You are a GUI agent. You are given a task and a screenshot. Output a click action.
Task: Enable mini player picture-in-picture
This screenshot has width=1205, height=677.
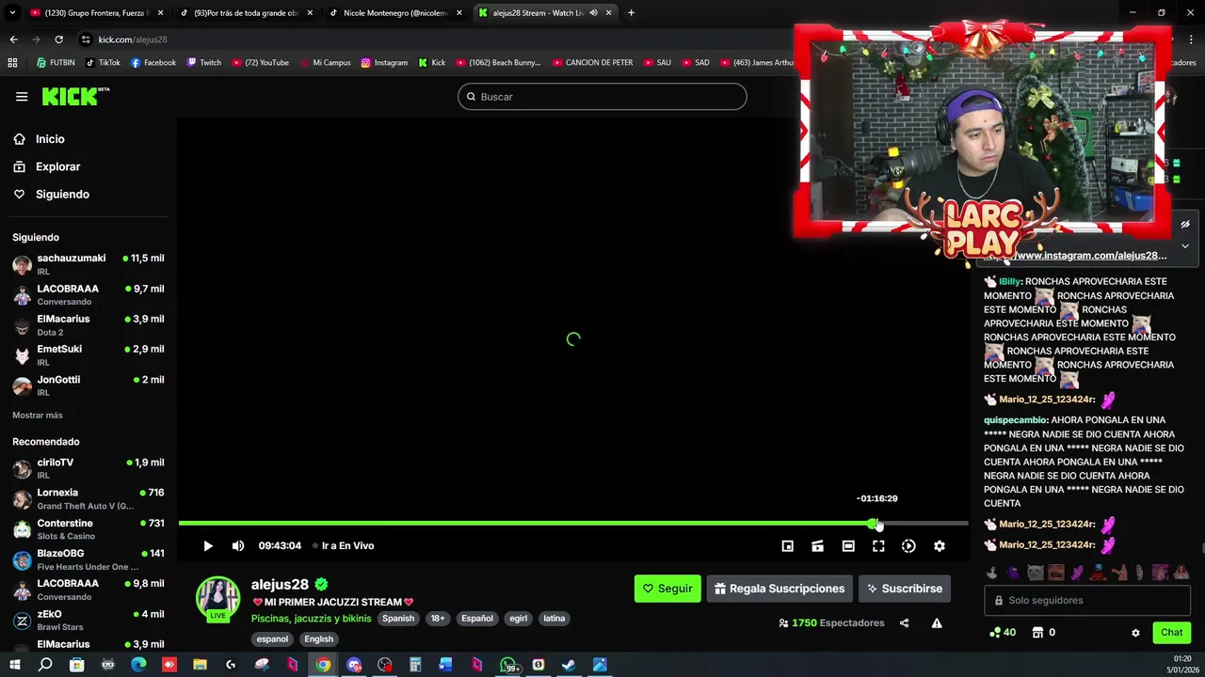[788, 546]
